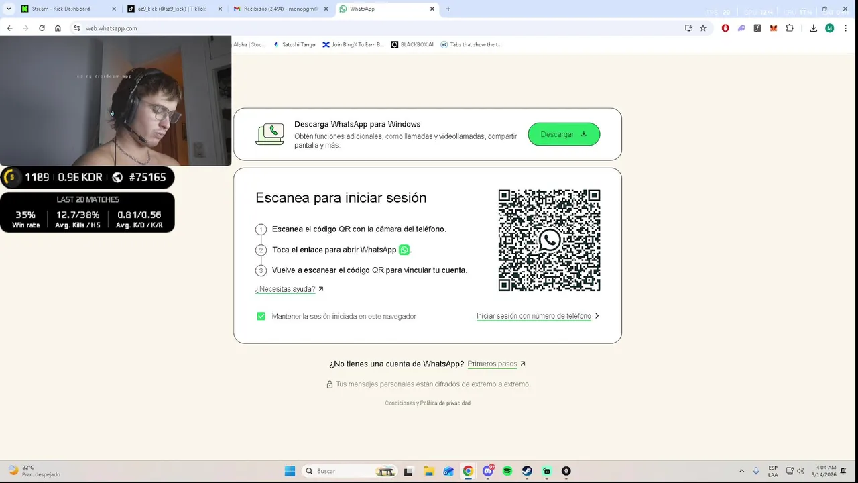Open Chrome three-dot menu

[x=846, y=28]
